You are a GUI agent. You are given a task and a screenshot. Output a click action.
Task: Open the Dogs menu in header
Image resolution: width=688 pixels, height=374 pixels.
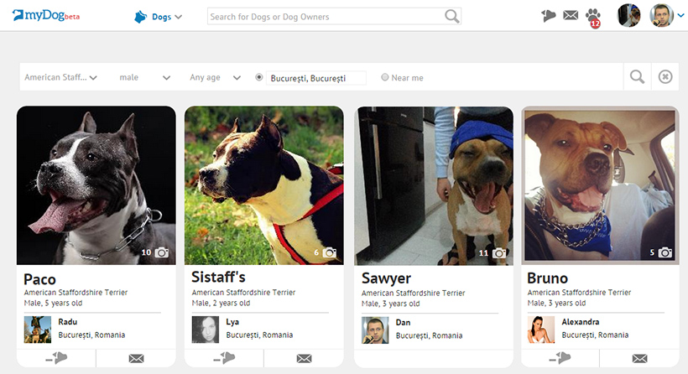(159, 16)
